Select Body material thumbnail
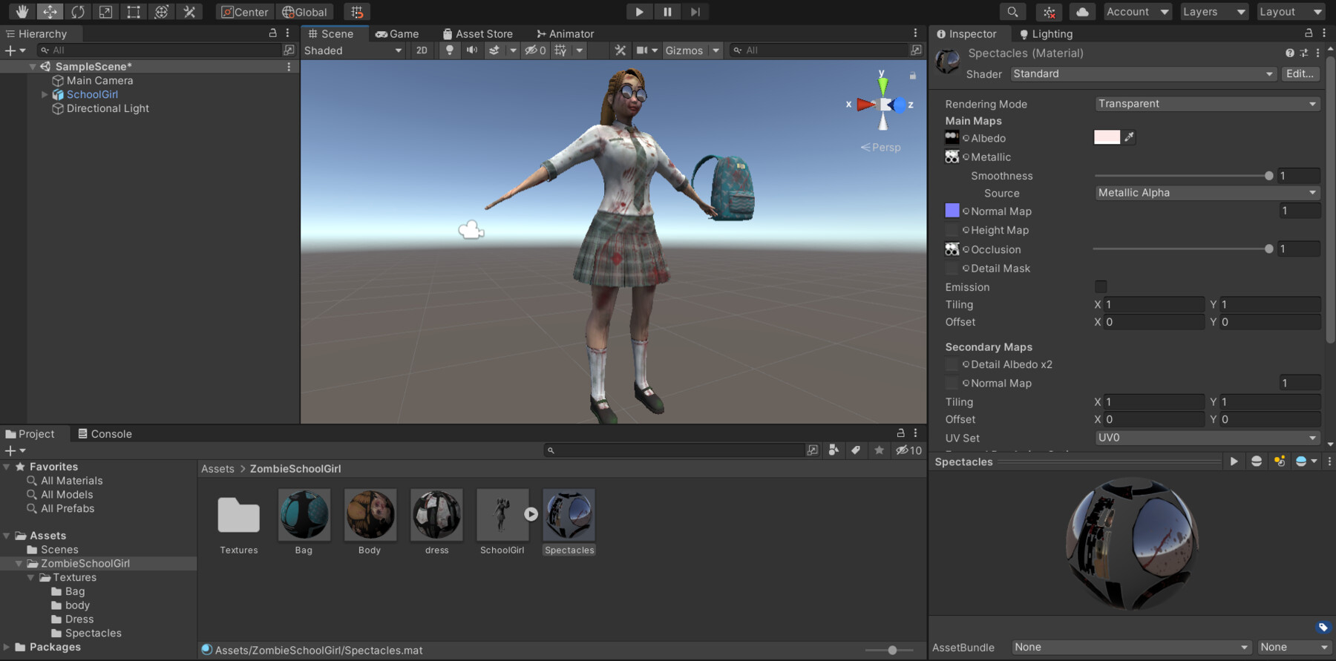Viewport: 1336px width, 661px height. click(370, 515)
